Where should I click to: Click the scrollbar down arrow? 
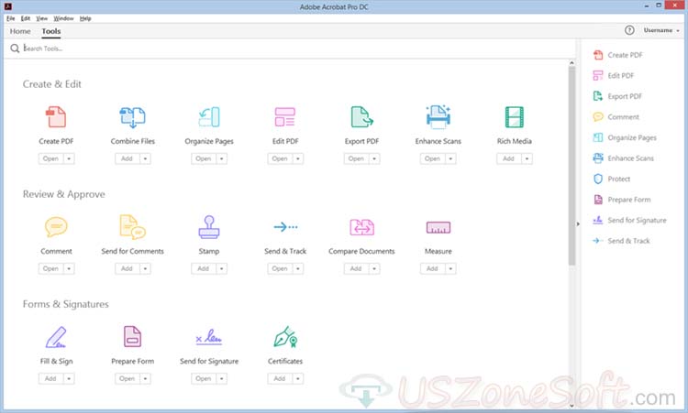click(571, 406)
